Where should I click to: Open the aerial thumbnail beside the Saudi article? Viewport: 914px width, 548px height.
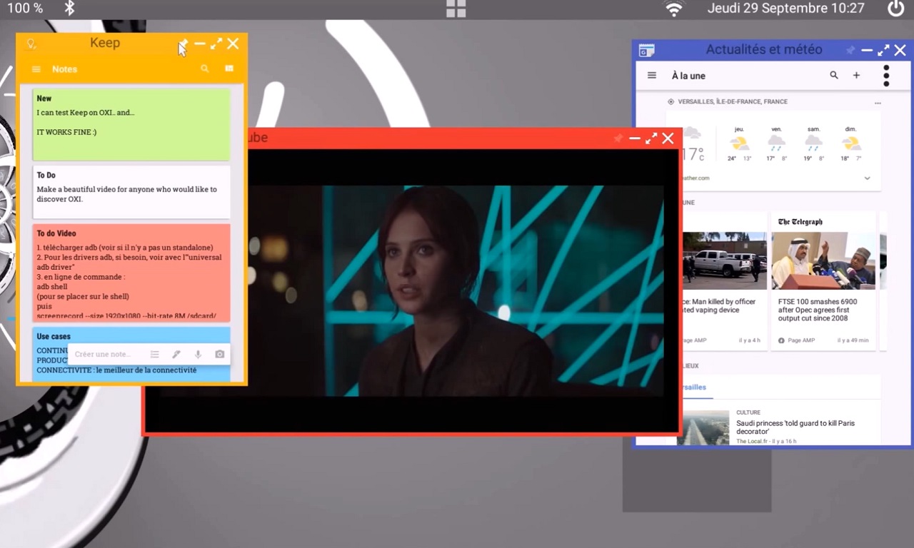point(703,427)
